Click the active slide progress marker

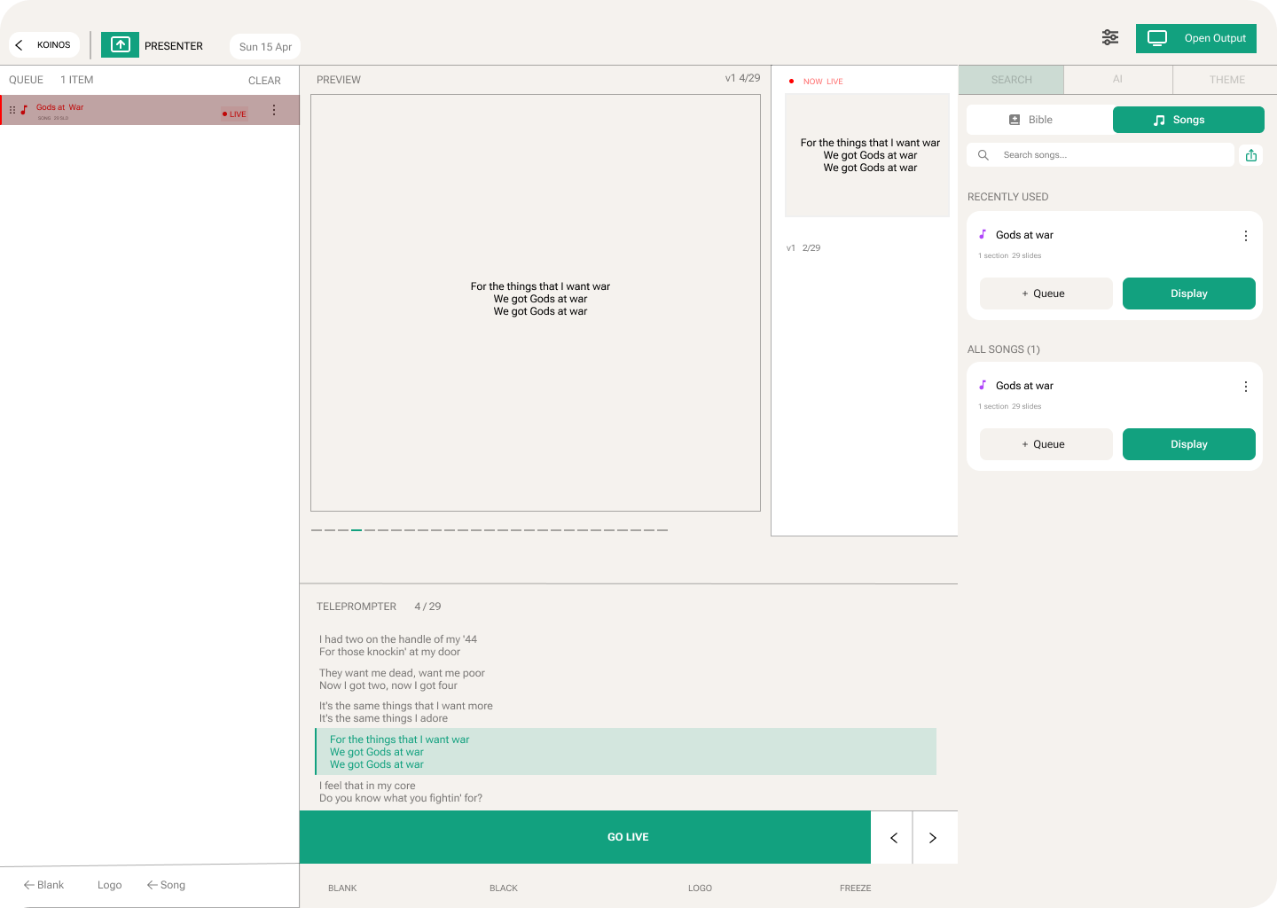point(356,530)
